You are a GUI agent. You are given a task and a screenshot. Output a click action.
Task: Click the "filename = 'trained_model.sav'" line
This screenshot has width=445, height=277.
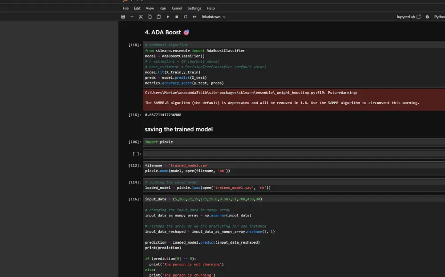pyautogui.click(x=177, y=165)
